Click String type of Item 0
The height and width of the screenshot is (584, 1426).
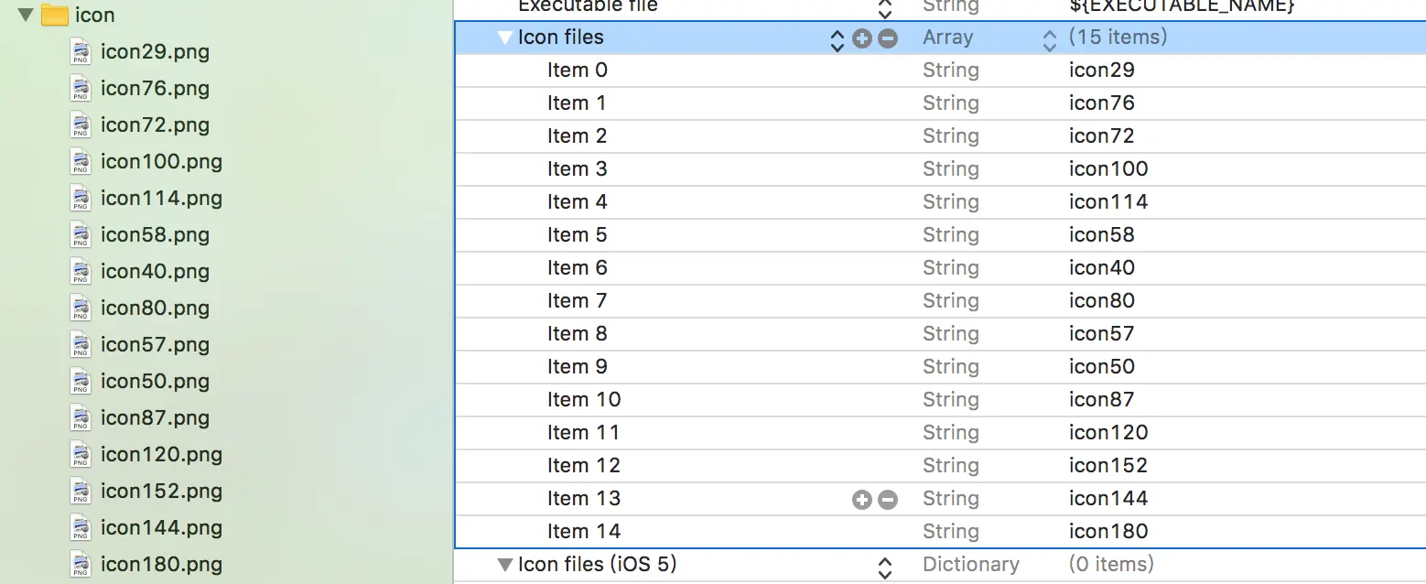[950, 70]
